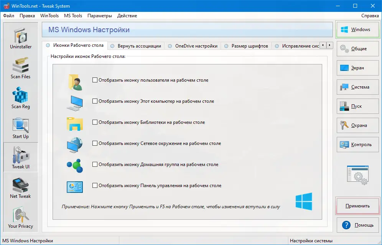This screenshot has width=382, height=245.
Task: Click the Libraries folder icon
Action: pos(75,124)
